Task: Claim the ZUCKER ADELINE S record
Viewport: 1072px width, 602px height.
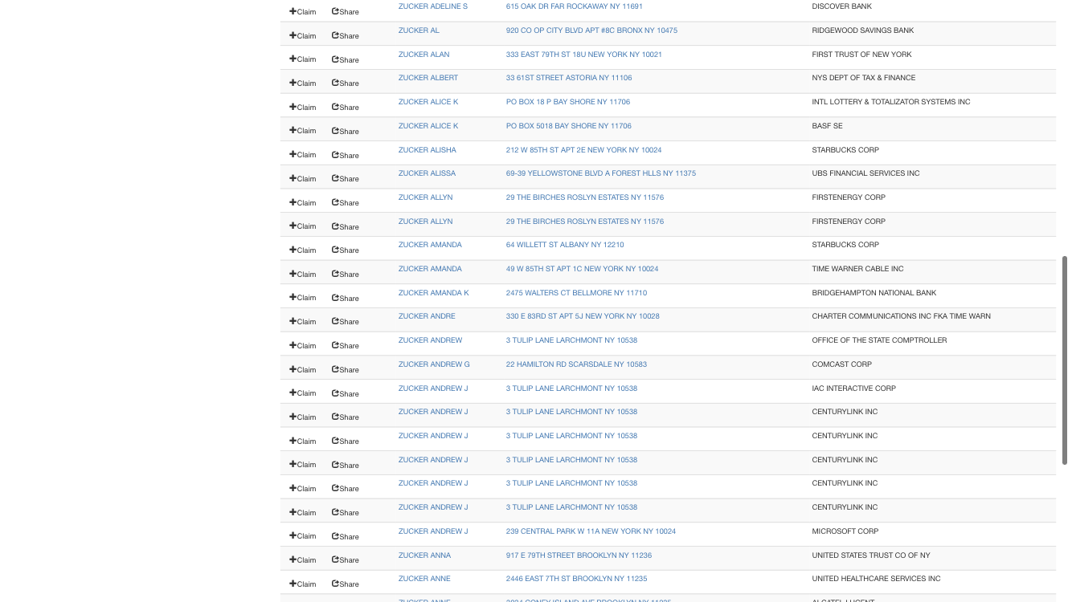Action: pyautogui.click(x=303, y=12)
